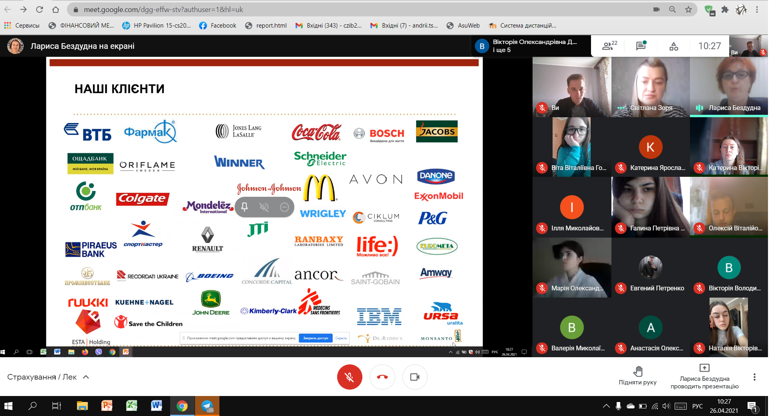772x416 pixels.
Task: Open Вікторія Олександрівна chat notification
Action: (531, 46)
